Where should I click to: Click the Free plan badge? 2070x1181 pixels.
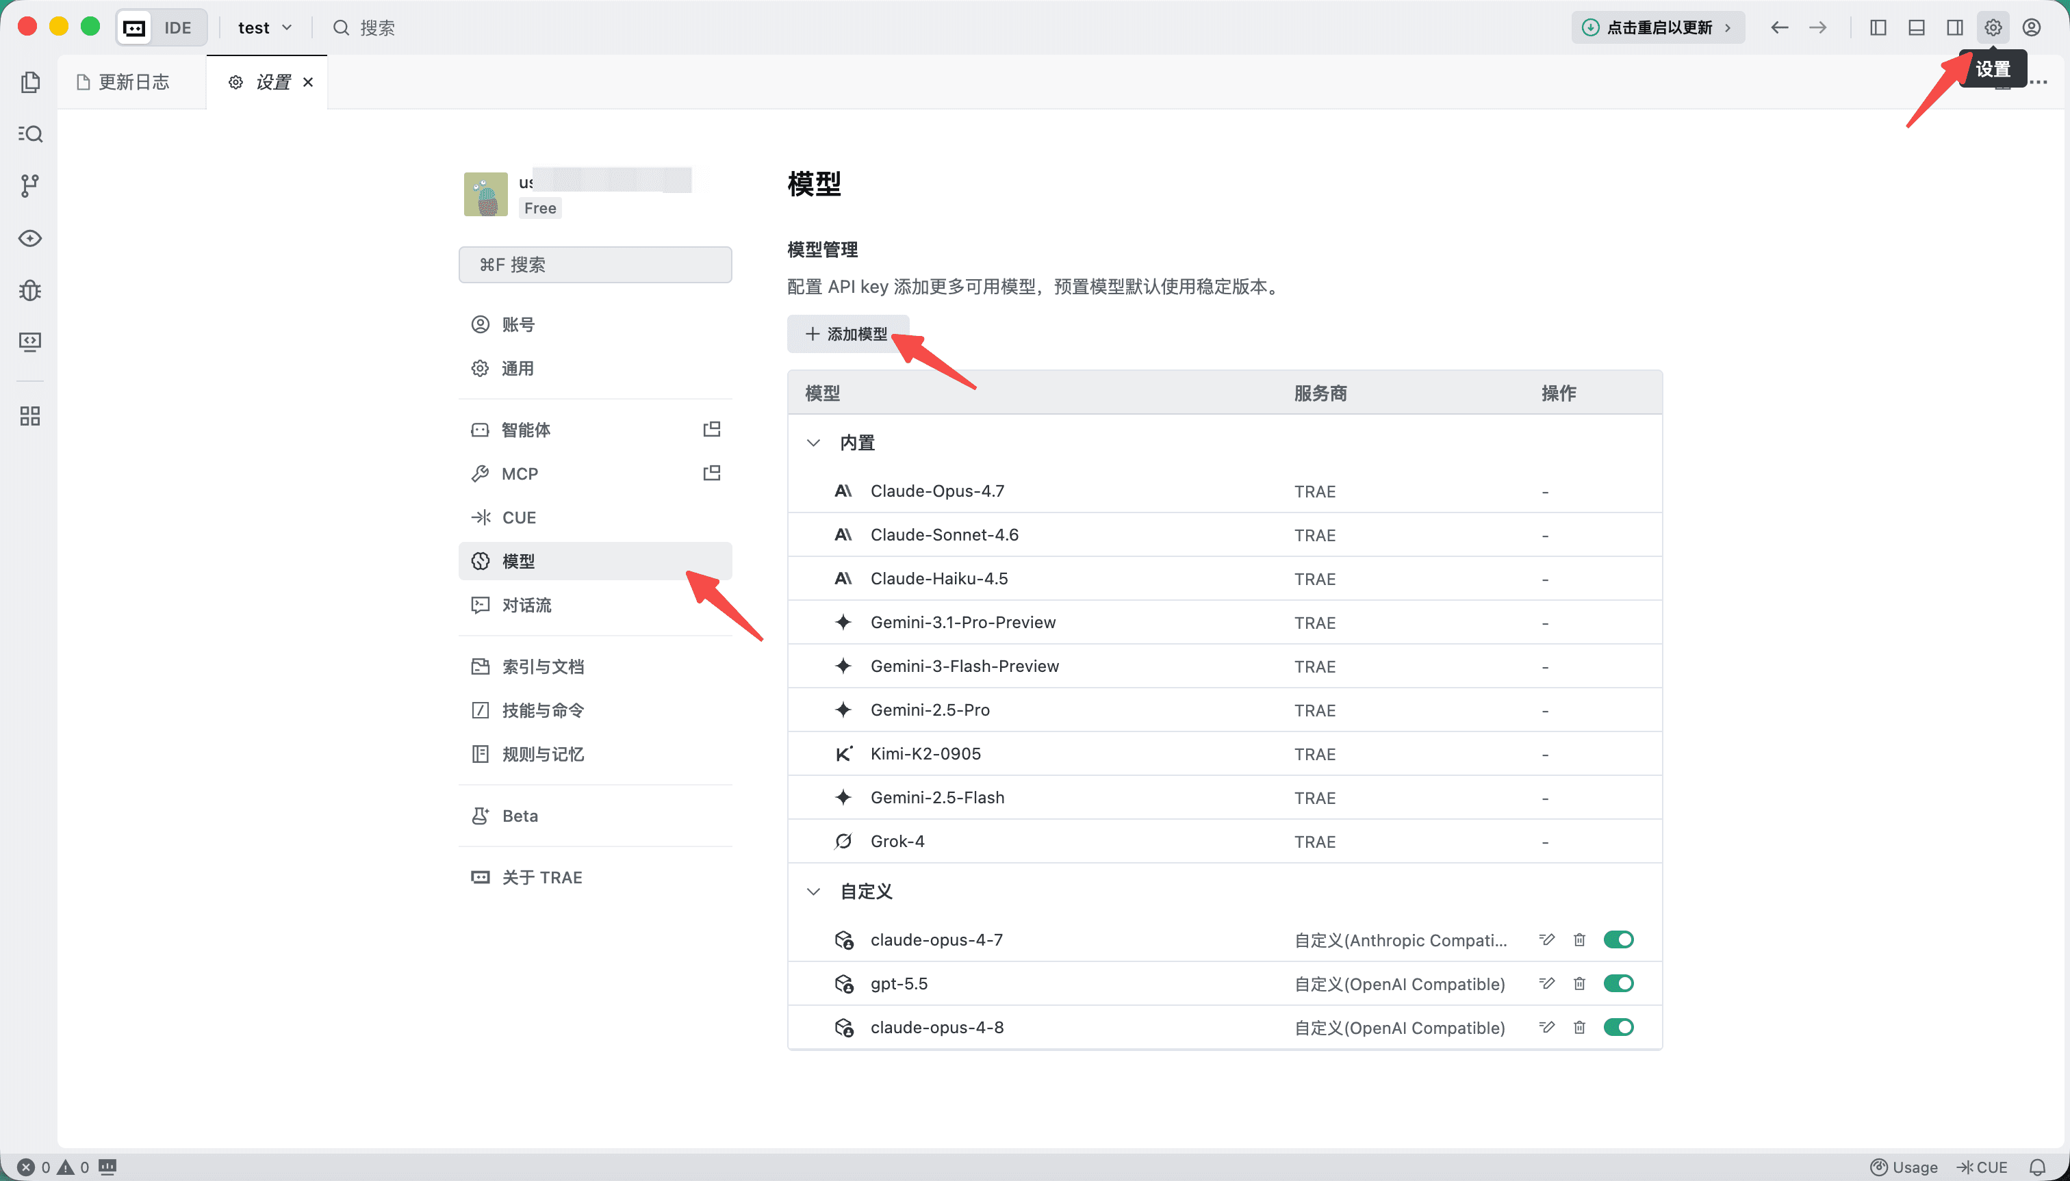point(539,207)
